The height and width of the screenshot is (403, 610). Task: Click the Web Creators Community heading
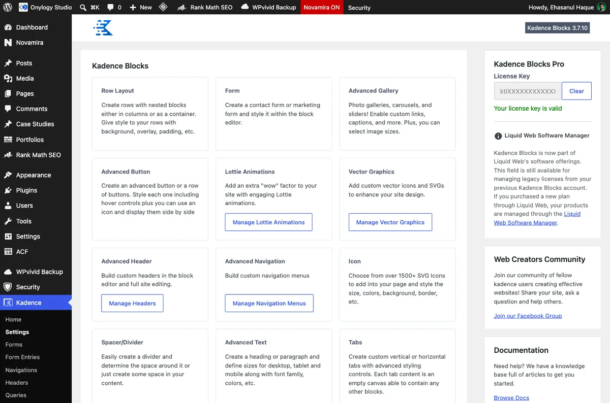click(539, 259)
